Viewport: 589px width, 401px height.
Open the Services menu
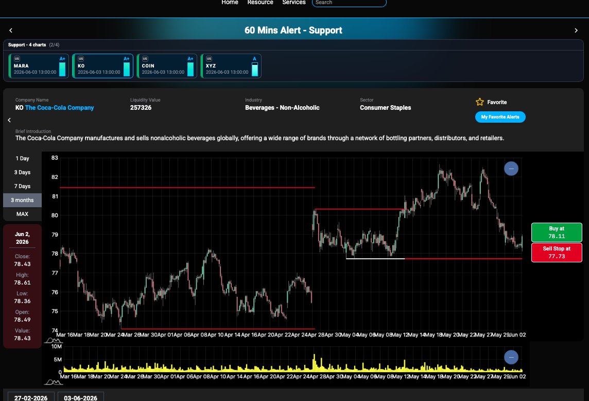294,2
